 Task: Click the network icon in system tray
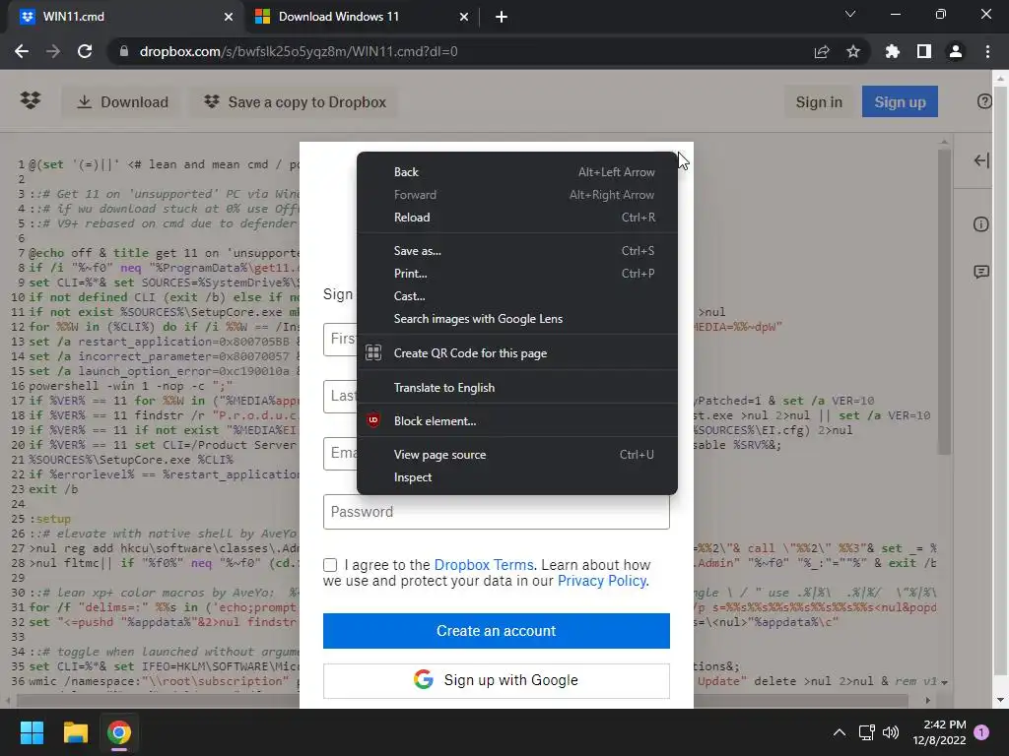coord(866,732)
